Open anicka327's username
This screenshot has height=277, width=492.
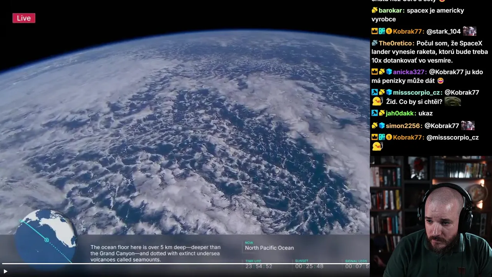(409, 72)
